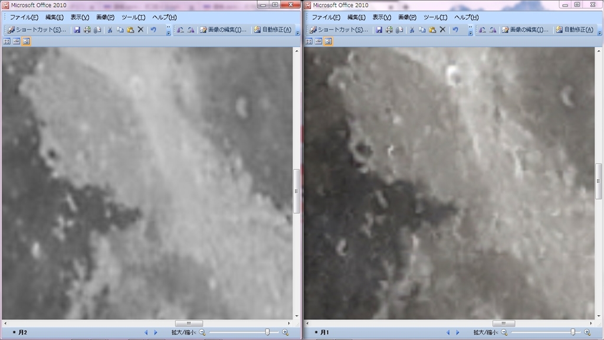The image size is (604, 340).
Task: Go to next image in 月2 window
Action: 156,332
